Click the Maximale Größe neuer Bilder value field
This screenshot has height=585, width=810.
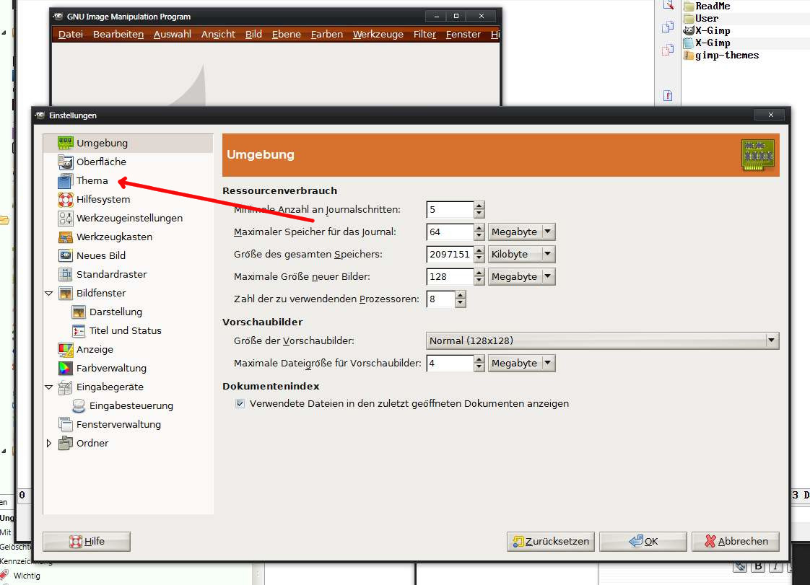coord(450,277)
